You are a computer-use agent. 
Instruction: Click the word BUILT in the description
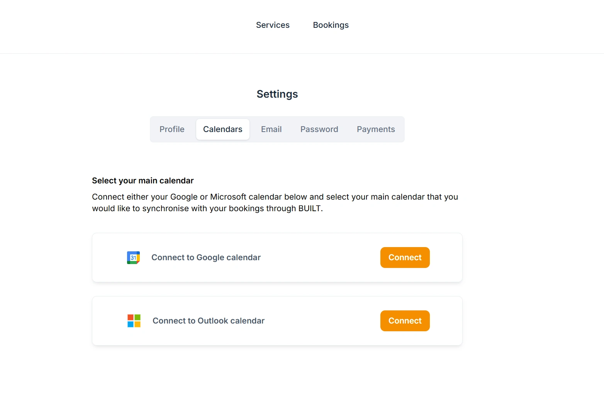tap(309, 208)
